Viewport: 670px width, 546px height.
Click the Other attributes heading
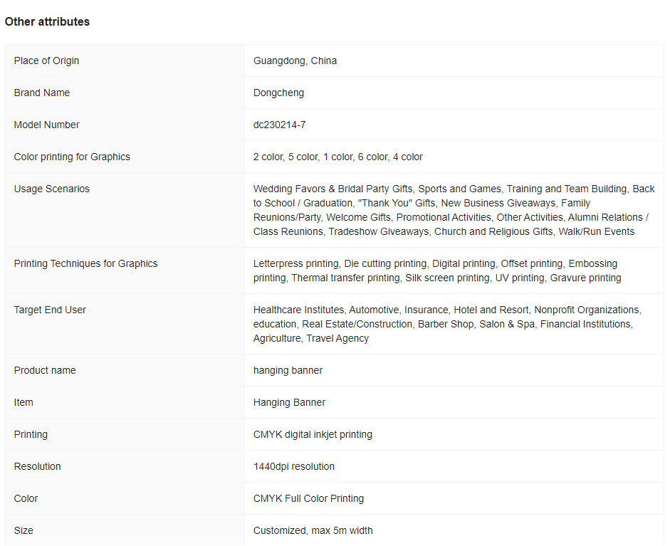click(x=47, y=22)
